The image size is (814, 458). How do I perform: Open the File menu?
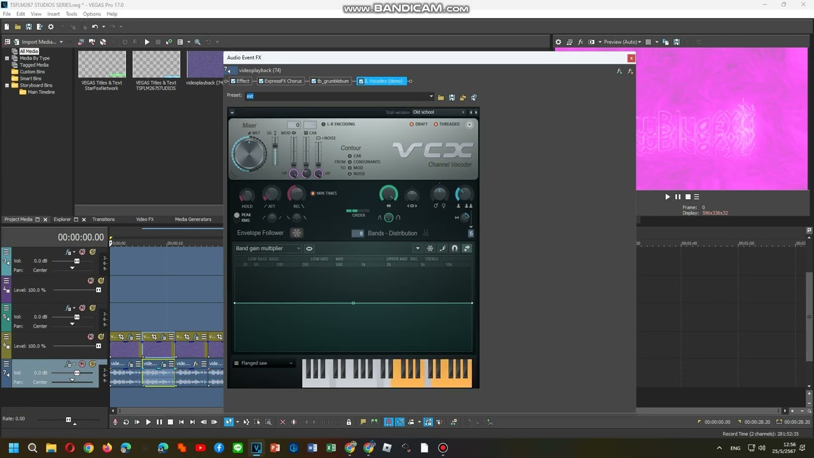pos(7,14)
